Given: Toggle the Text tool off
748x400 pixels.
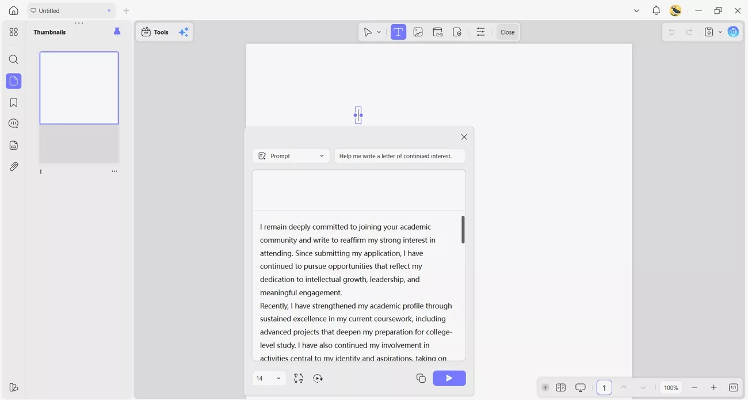Looking at the screenshot, I should point(398,32).
